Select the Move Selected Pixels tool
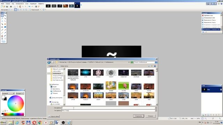This screenshot has width=223, height=125. click(x=5, y=15)
